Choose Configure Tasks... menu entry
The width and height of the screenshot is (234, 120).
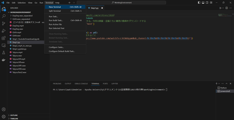(x=65, y=47)
